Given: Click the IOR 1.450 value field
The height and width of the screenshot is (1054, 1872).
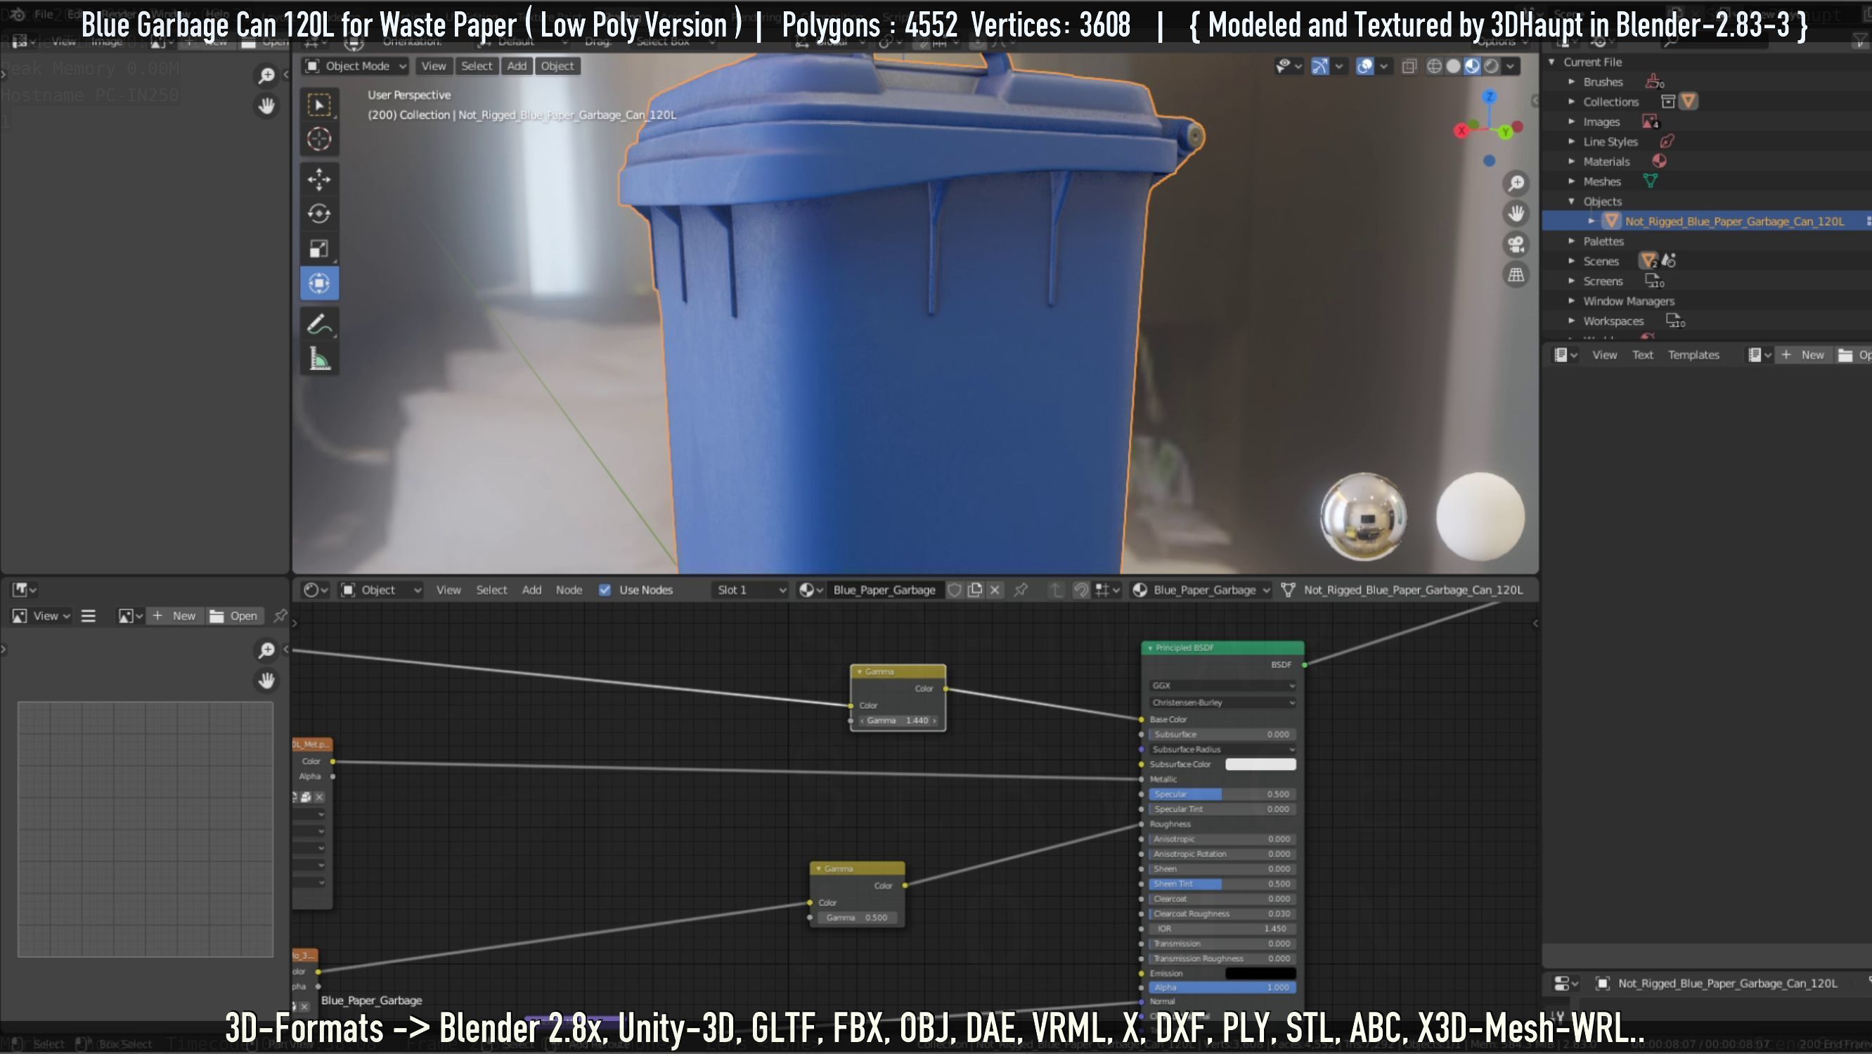Looking at the screenshot, I should (x=1222, y=928).
